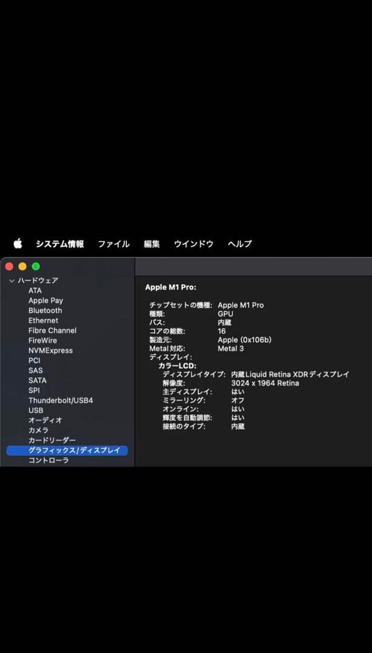Screen dimensions: 372x653
Task: Click the 解像度 label
Action: 174,383
